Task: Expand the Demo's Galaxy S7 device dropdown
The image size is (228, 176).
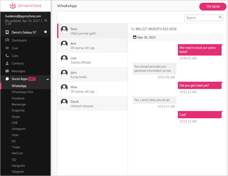Action: click(45, 32)
